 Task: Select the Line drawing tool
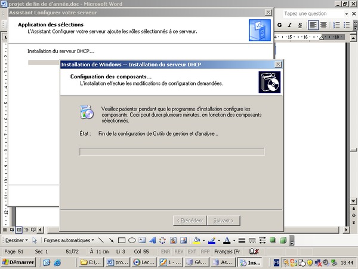click(101, 240)
